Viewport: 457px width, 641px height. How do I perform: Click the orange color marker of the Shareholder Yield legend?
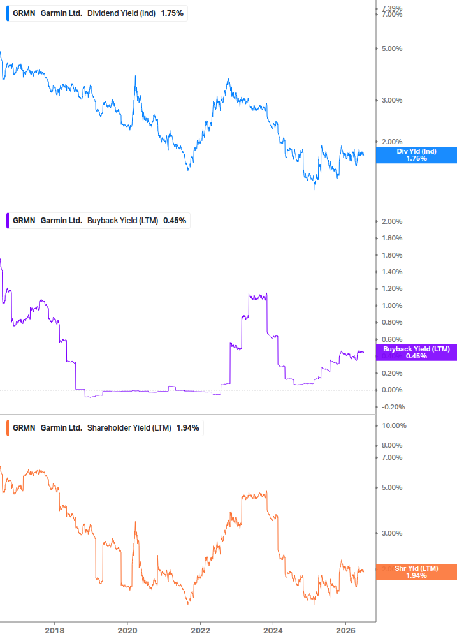8,427
